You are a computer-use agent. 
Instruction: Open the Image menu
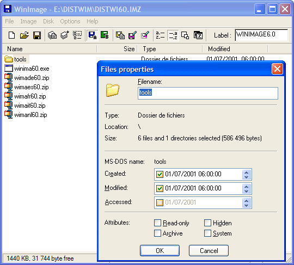pos(28,21)
